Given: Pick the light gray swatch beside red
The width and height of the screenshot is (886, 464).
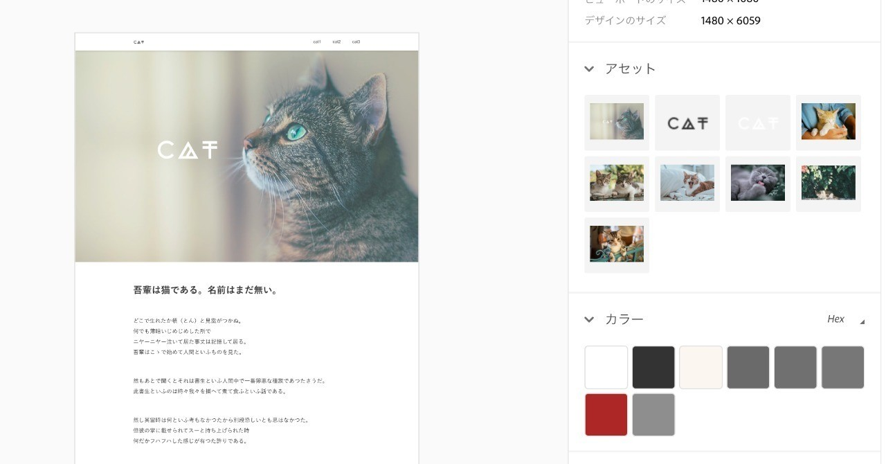Looking at the screenshot, I should tap(653, 415).
